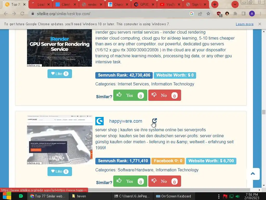Click the happyware.com favicon logo
This screenshot has height=200, width=266.
click(99, 121)
